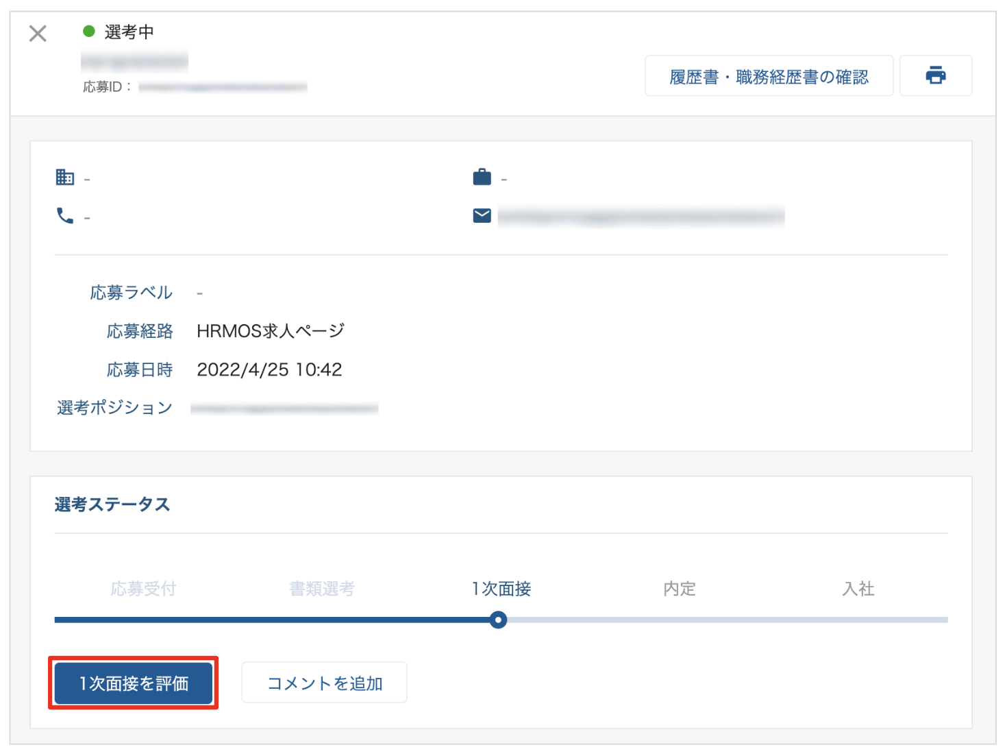Click コメントを追加 button

coord(324,683)
